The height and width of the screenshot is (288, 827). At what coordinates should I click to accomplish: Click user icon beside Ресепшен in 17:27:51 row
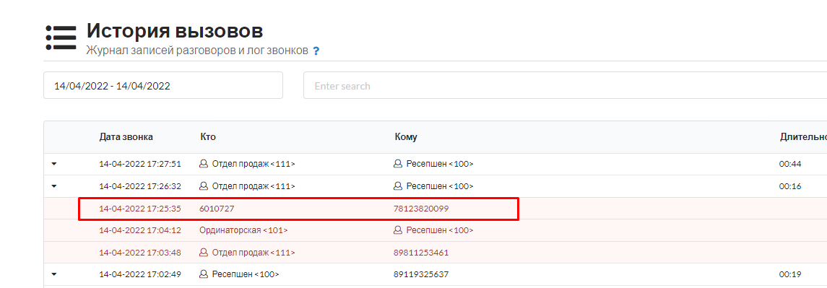(398, 164)
